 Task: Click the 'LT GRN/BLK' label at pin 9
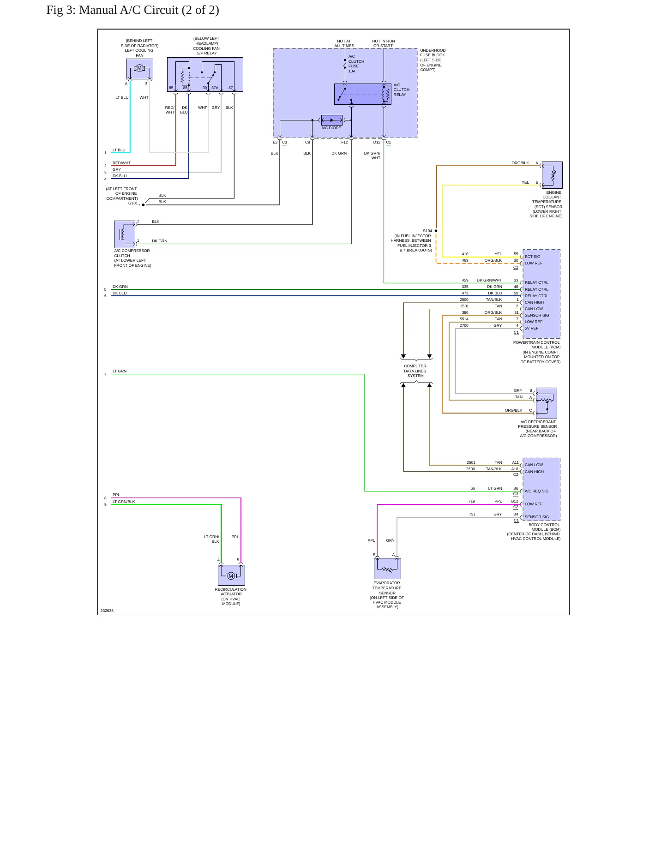tap(124, 502)
